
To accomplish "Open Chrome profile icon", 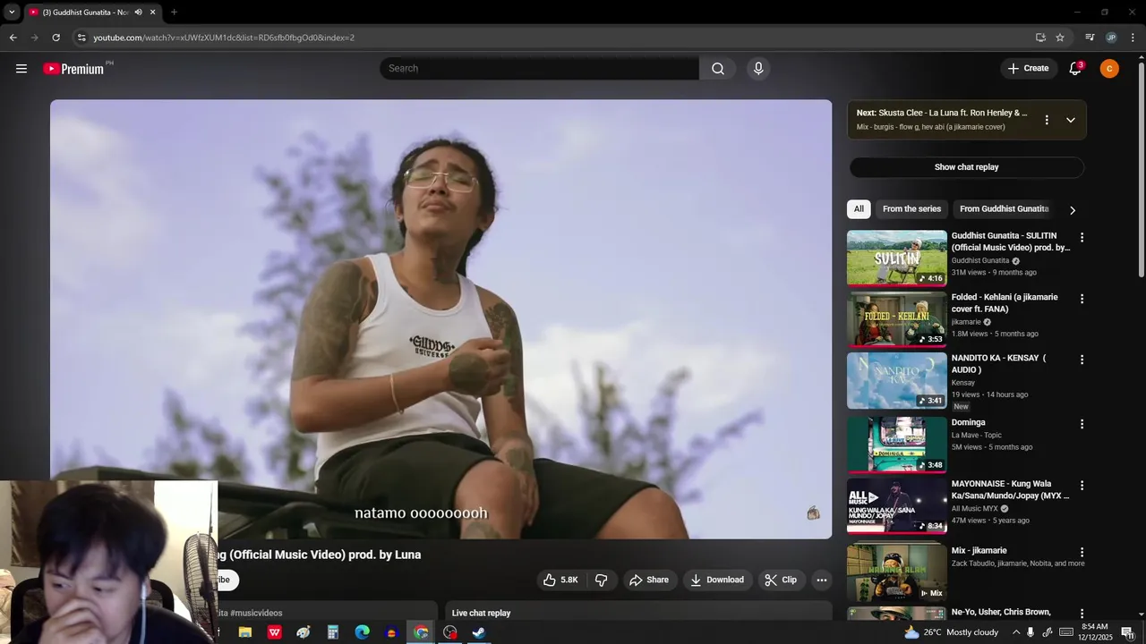I will (1111, 38).
